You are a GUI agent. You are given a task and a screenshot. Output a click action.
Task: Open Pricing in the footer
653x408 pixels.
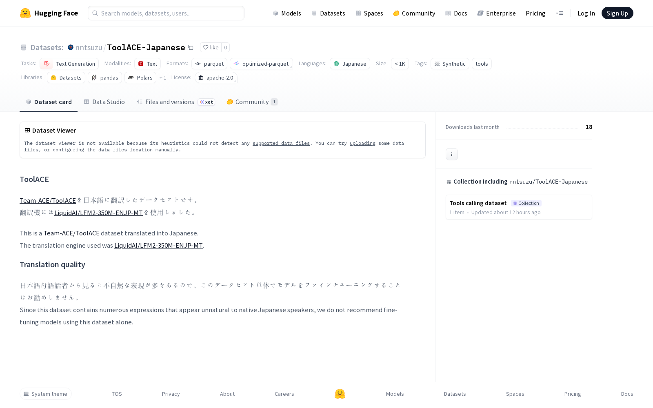click(x=573, y=394)
